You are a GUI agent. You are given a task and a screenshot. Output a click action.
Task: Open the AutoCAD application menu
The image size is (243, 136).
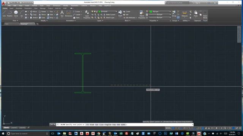pyautogui.click(x=3, y=3)
